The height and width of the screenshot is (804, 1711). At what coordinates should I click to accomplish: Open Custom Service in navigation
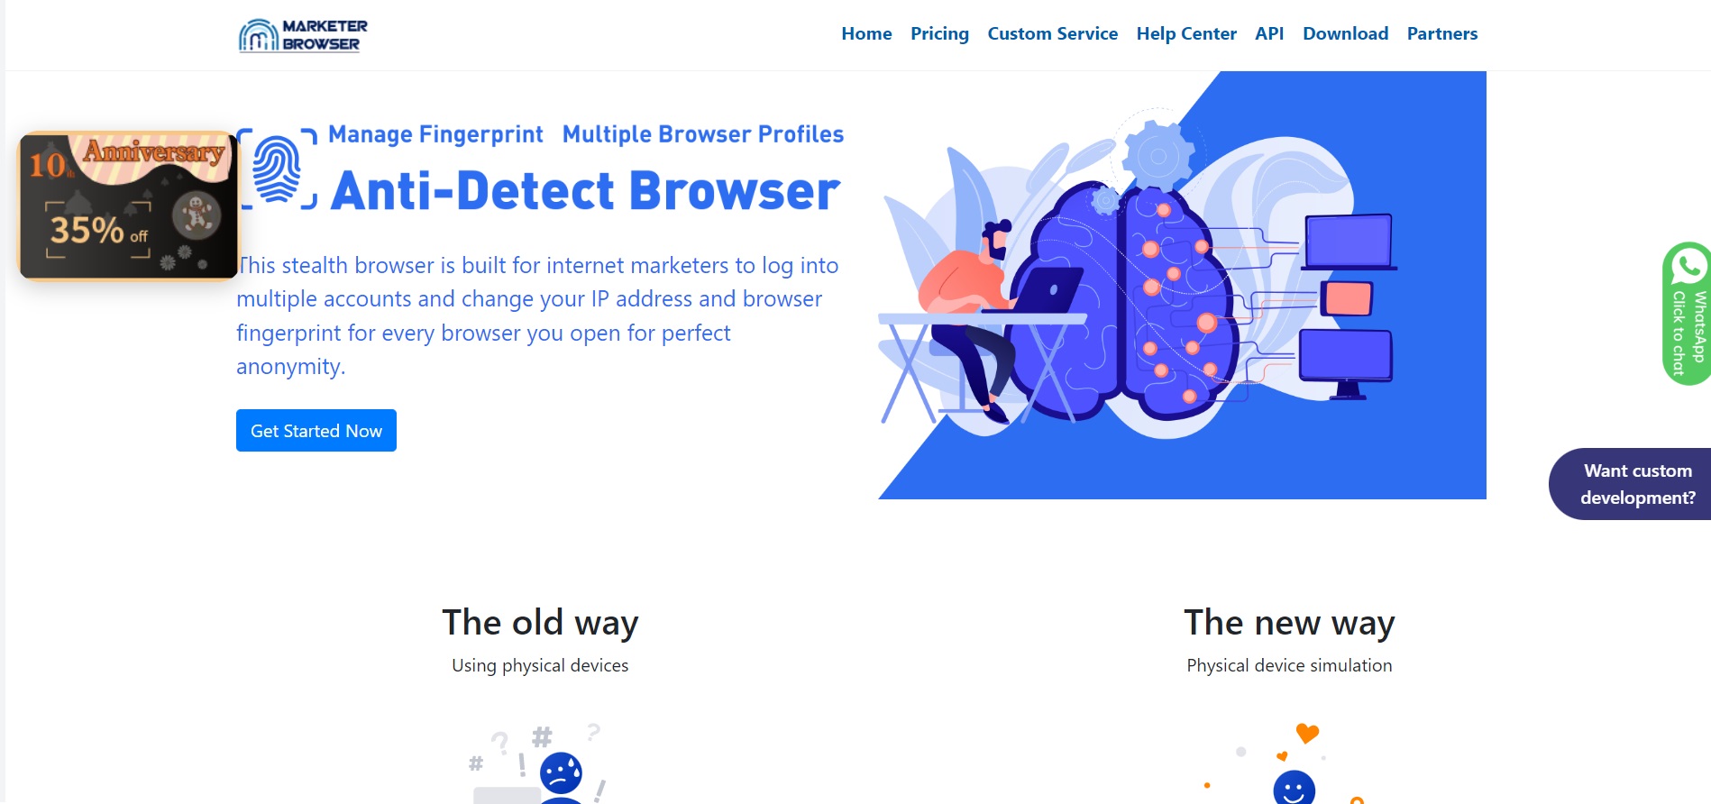click(x=1052, y=33)
